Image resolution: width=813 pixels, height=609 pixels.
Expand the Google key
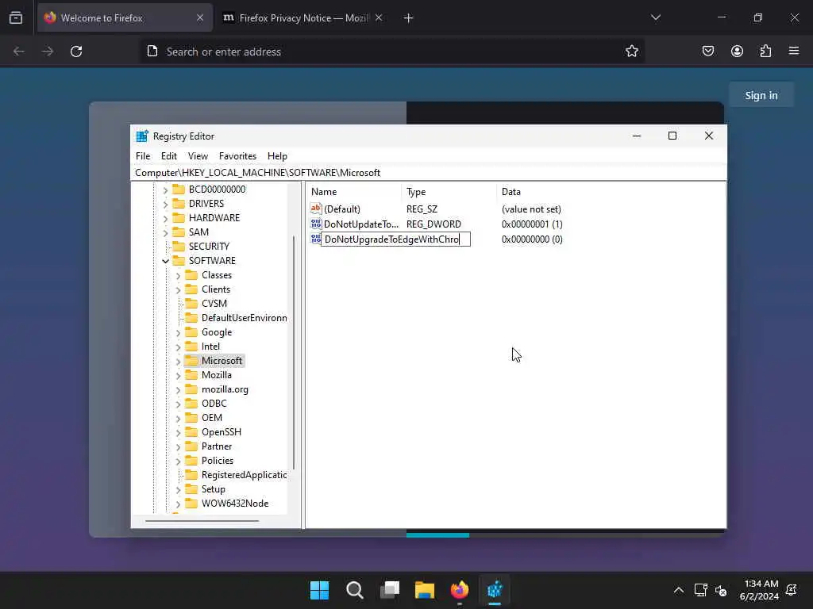tap(179, 332)
